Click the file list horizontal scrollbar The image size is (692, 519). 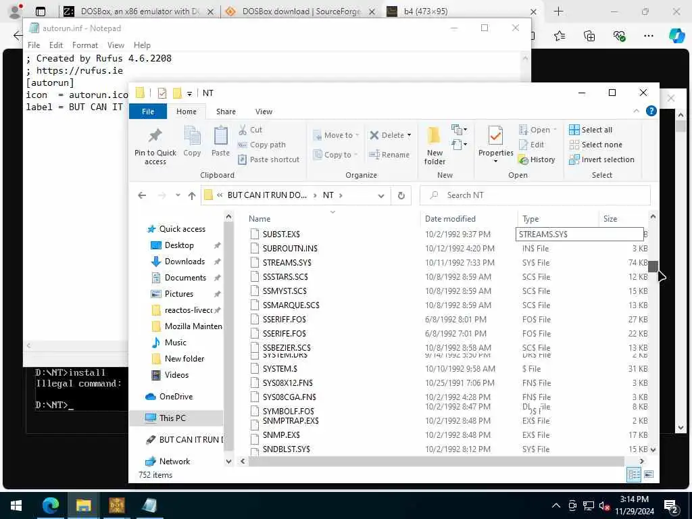pos(436,461)
